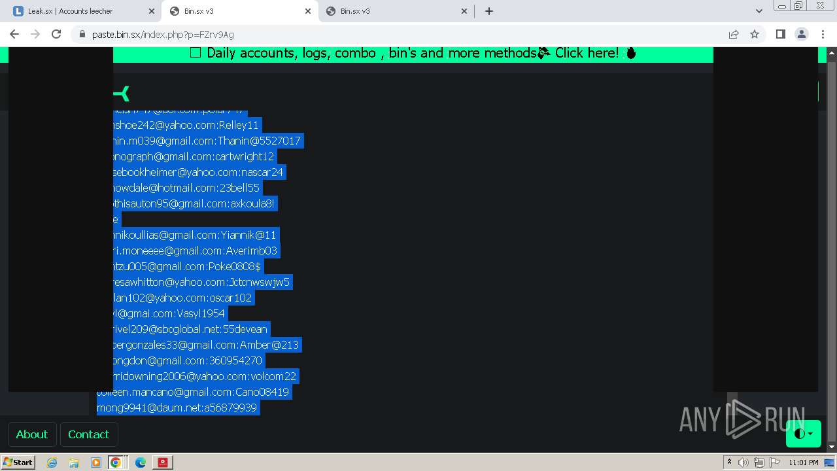837x471 pixels.
Task: Click the line ending with Amber@213
Action: tap(207, 345)
